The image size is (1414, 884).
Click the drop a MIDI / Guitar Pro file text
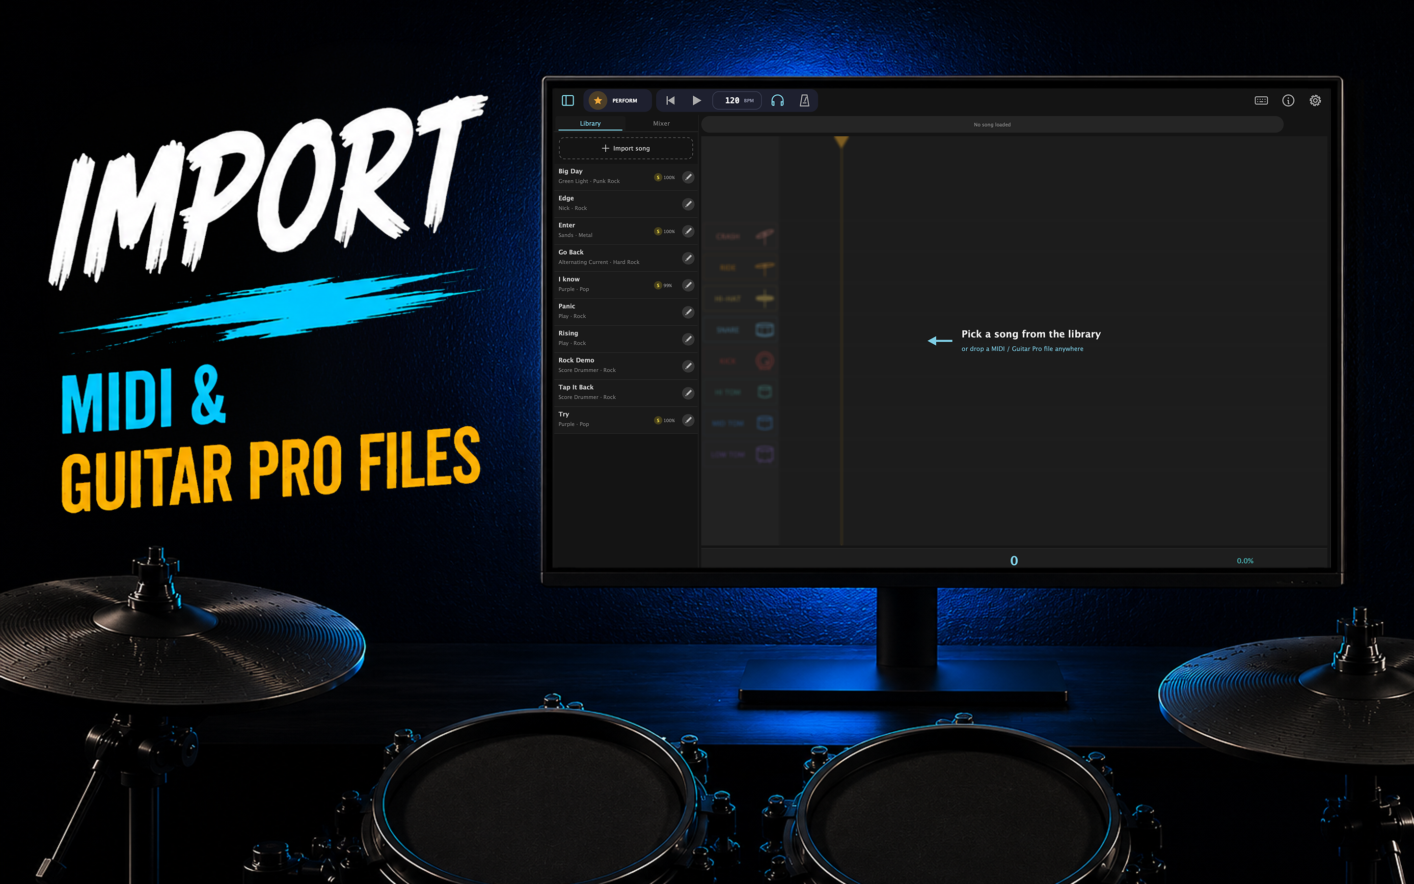point(1022,349)
